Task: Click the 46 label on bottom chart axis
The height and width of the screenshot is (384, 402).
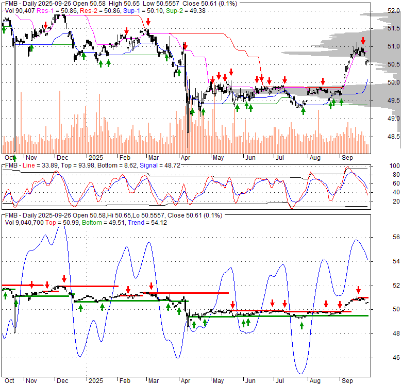Action: click(x=396, y=357)
